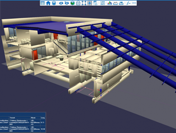The width and height of the screenshot is (176, 133).
Task: Select the first cable table row
Action: pos(23,122)
